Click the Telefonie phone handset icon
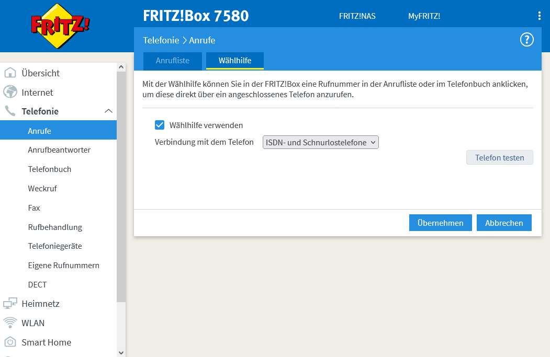Viewport: 550px width, 357px height. pos(10,111)
